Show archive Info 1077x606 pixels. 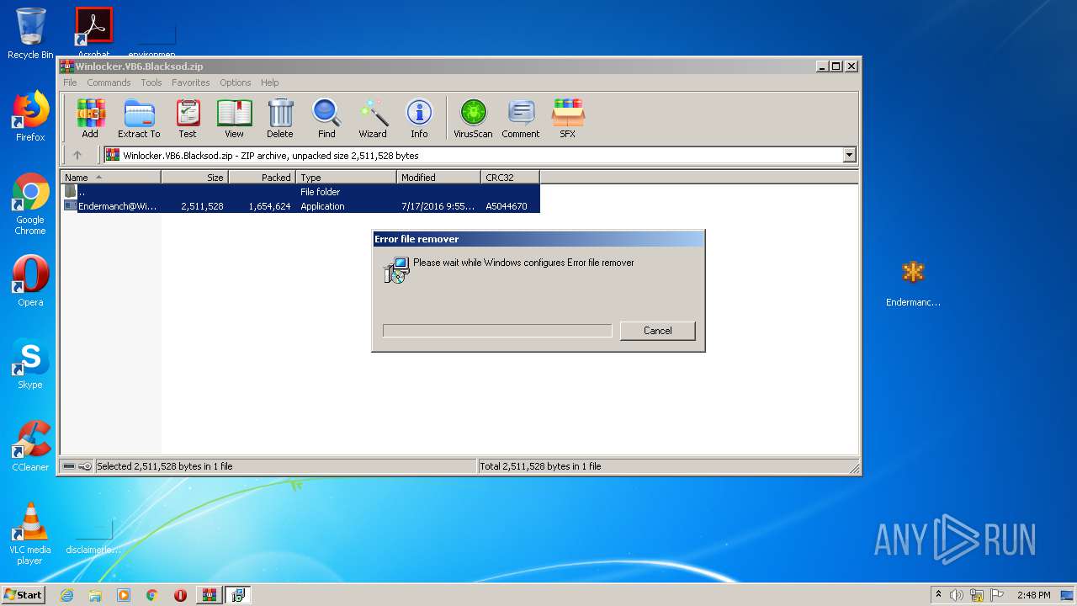[x=419, y=118]
